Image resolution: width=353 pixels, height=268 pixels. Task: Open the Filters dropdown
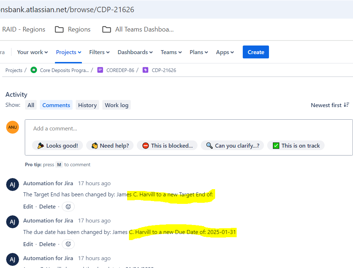(99, 52)
